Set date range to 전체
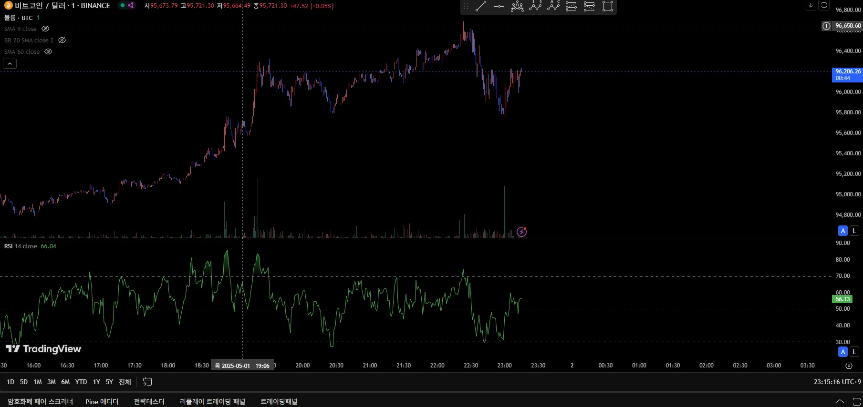The width and height of the screenshot is (863, 407). tap(125, 382)
